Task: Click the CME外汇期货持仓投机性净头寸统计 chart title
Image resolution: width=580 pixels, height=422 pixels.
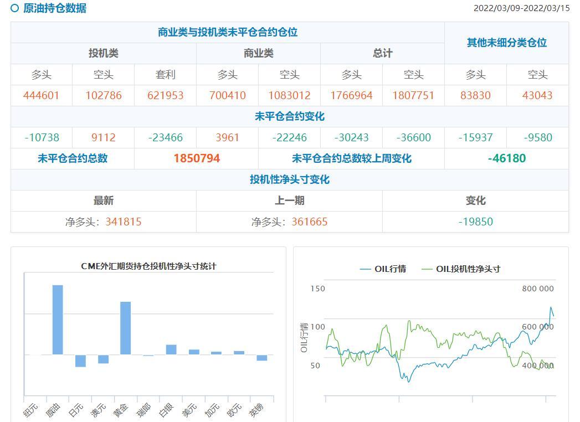Action: pyautogui.click(x=148, y=266)
